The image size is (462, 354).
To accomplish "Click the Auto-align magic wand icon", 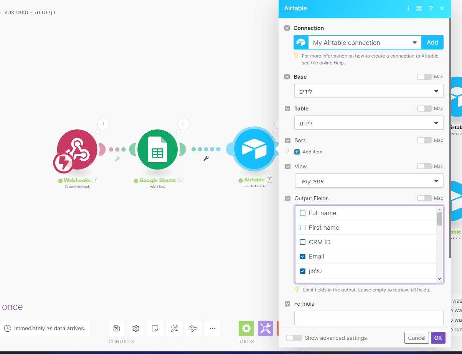I will pyautogui.click(x=174, y=328).
